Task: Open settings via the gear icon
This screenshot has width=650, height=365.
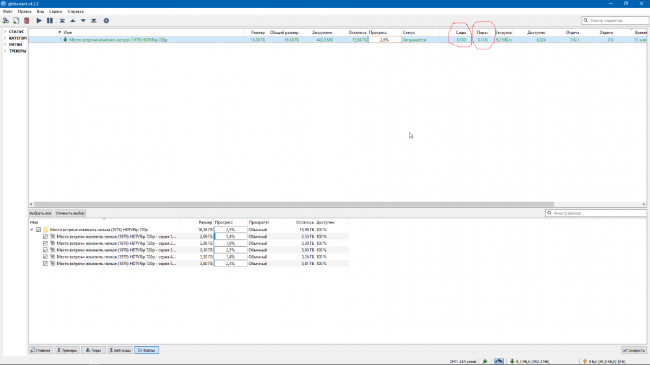Action: 107,21
